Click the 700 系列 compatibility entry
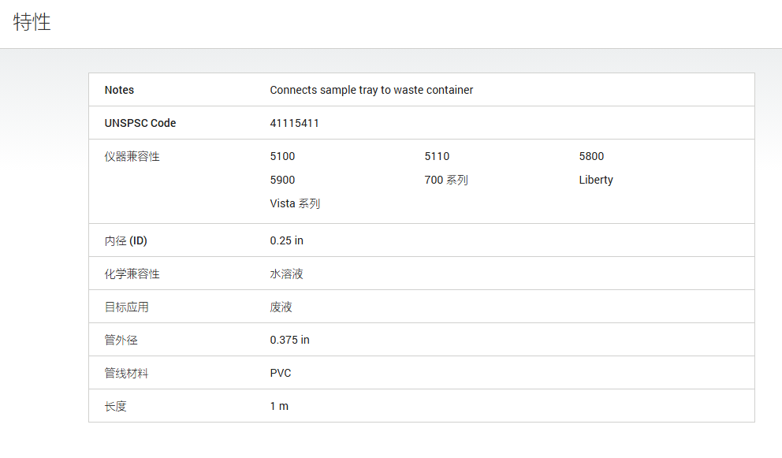 (446, 180)
